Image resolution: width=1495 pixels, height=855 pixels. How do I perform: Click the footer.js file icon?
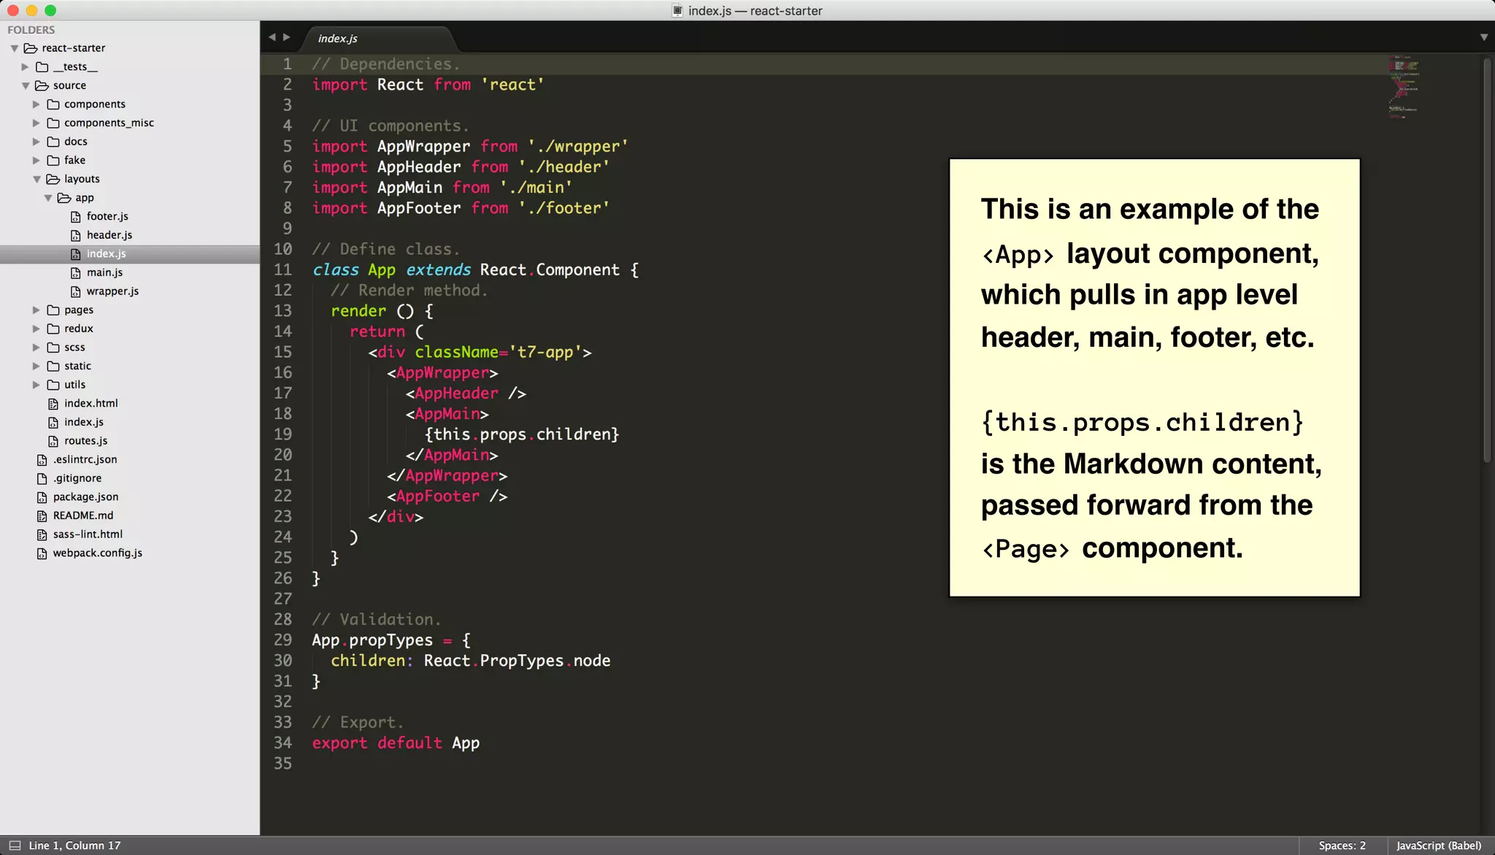pyautogui.click(x=75, y=217)
